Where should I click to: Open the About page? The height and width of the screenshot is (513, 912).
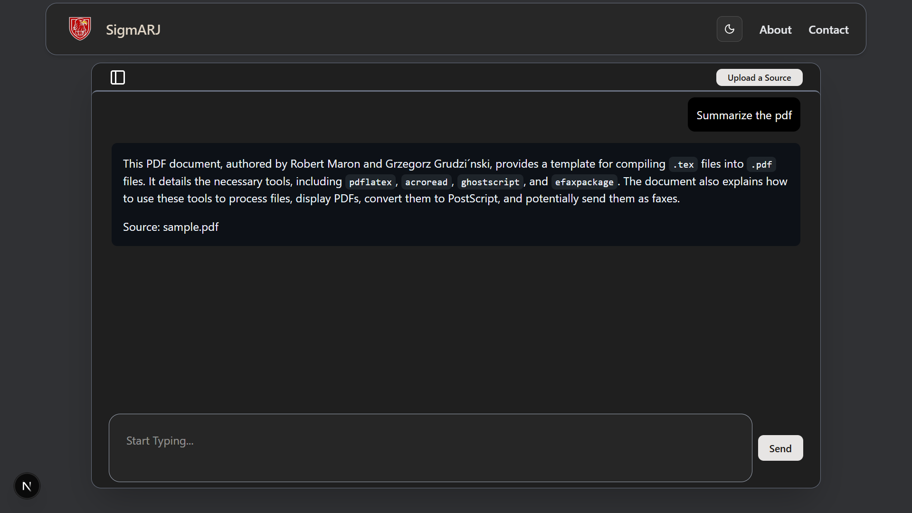[776, 29]
